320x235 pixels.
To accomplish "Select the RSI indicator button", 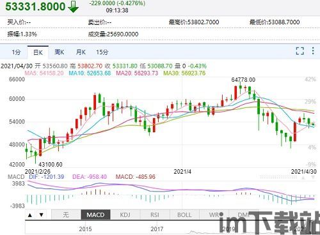I will click(155, 215).
